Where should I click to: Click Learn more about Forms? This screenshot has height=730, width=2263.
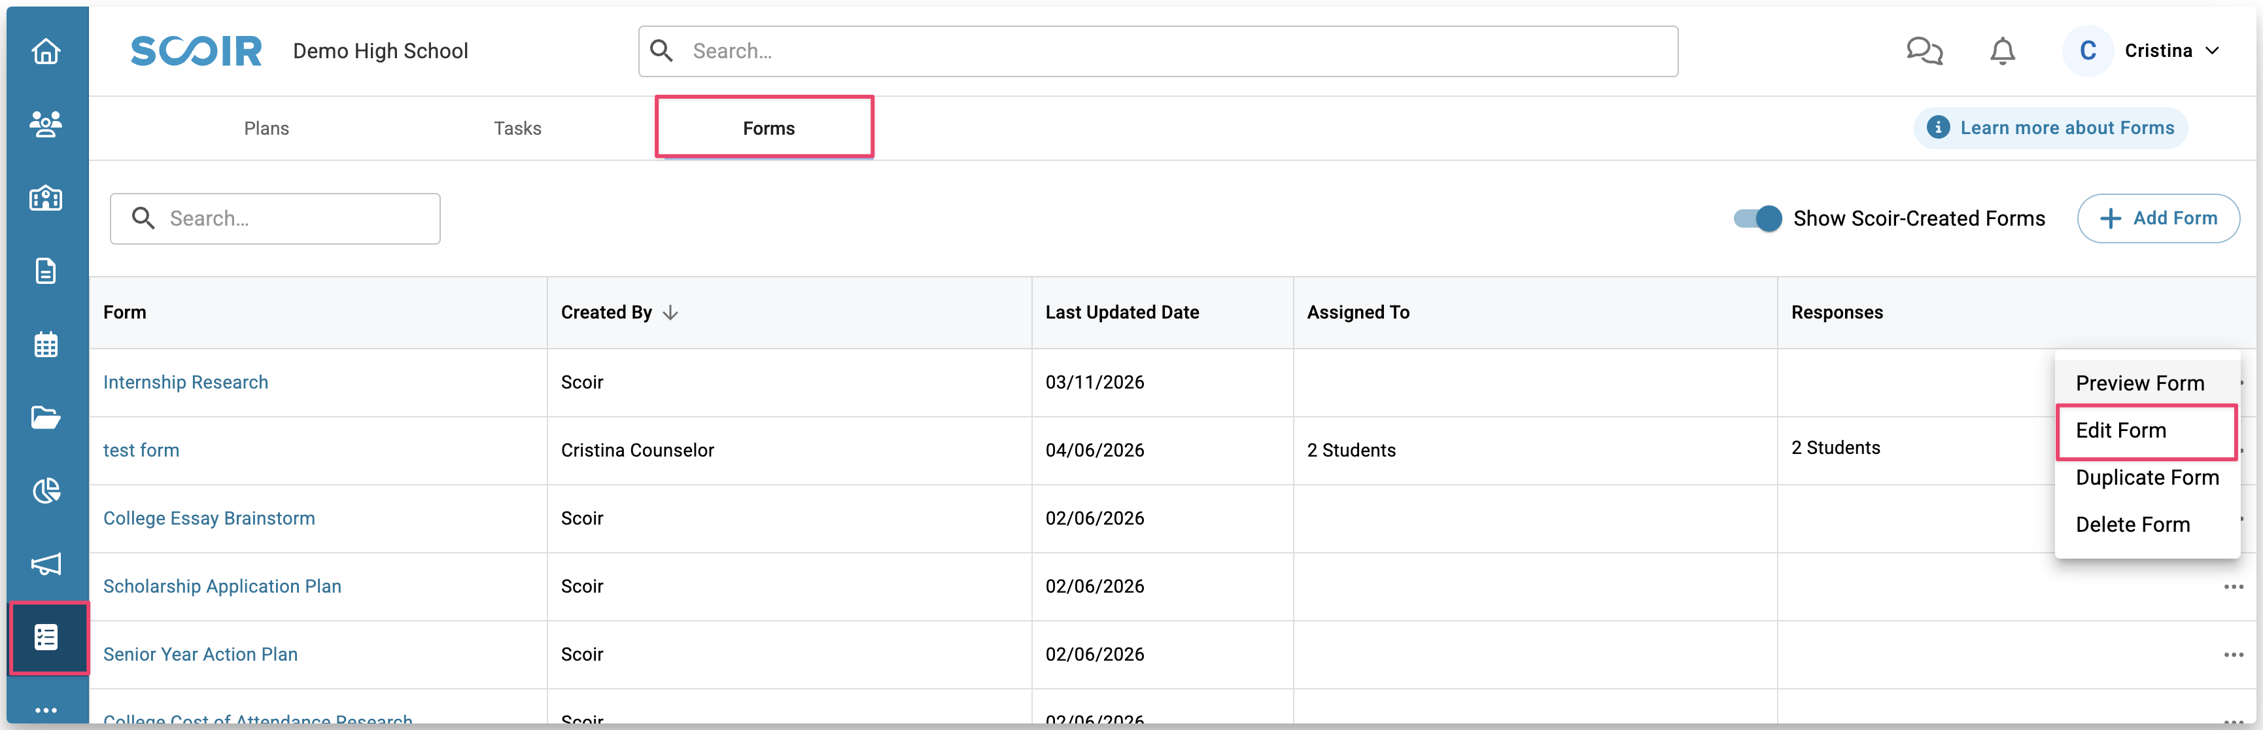(x=2051, y=128)
